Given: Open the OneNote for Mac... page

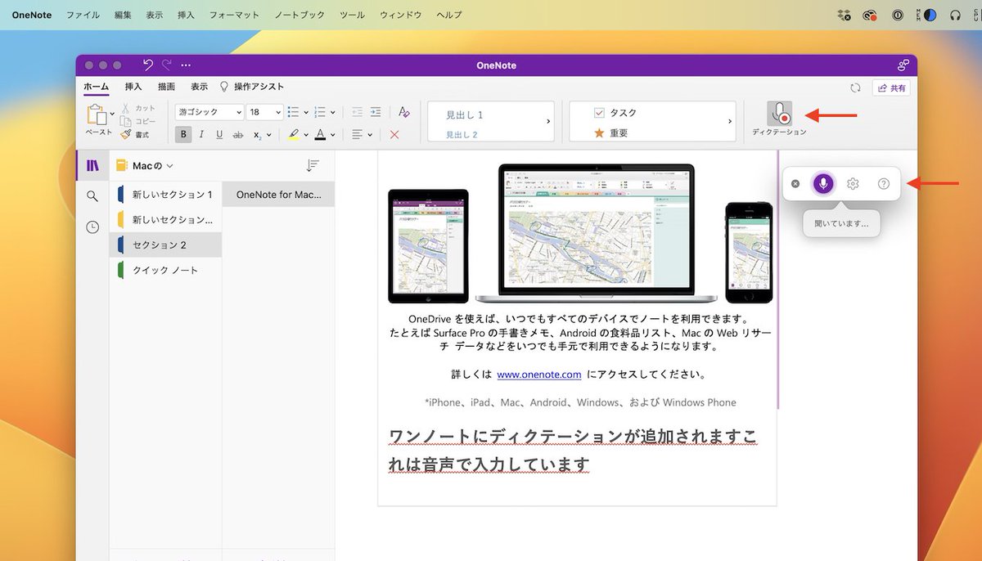Looking at the screenshot, I should [278, 195].
